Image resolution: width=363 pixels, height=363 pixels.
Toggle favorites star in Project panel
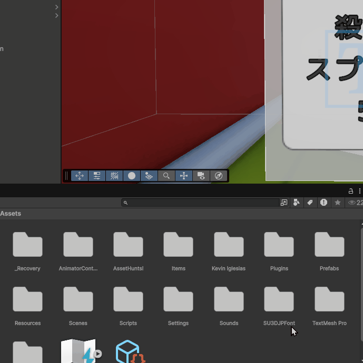(338, 203)
